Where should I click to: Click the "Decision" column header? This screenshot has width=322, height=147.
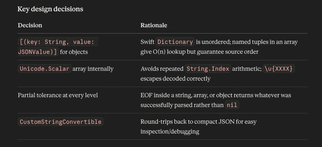point(30,25)
